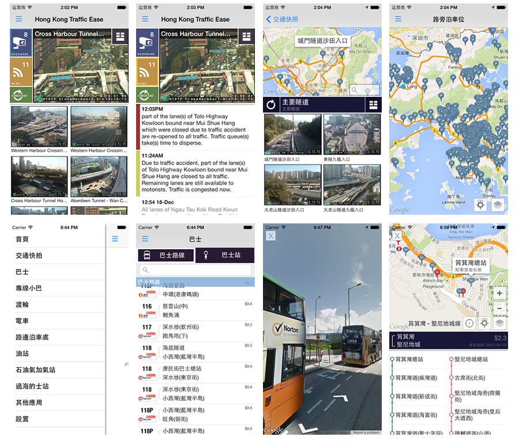Tap grid view icon on the 2:02 PM screen

(x=120, y=36)
